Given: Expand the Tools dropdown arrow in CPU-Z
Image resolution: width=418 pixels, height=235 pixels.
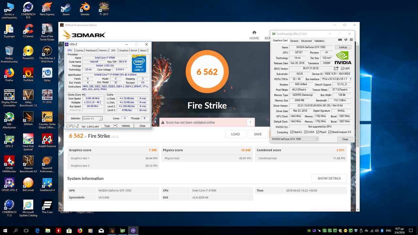Looking at the screenshot, I should tap(115, 126).
